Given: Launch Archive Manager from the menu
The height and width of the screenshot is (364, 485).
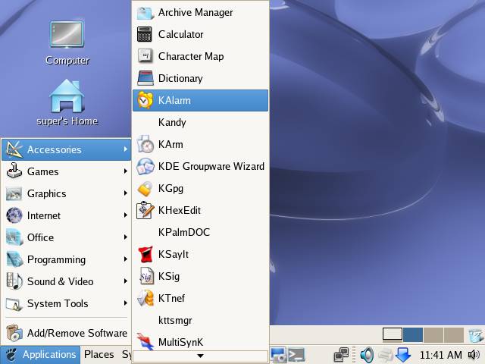Looking at the screenshot, I should click(195, 12).
